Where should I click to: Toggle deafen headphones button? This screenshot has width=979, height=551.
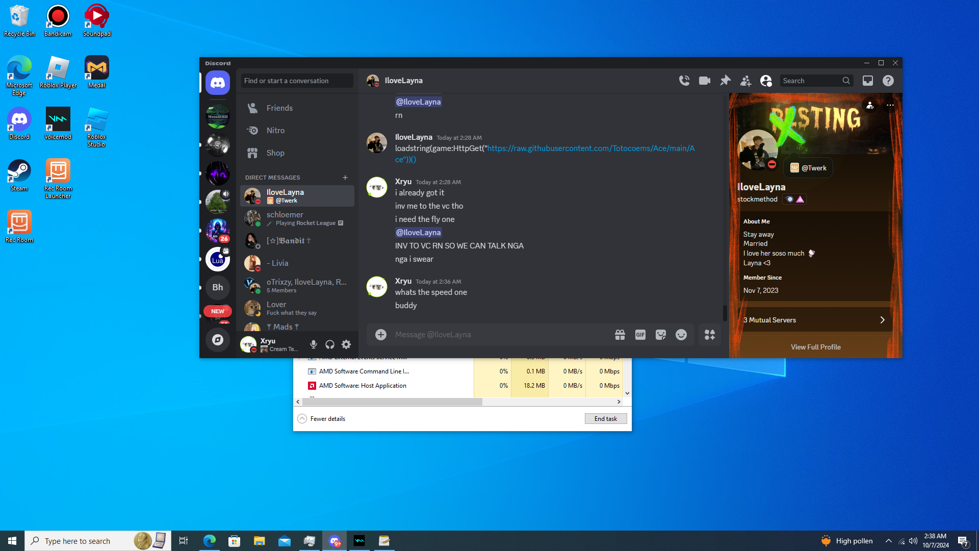pyautogui.click(x=330, y=345)
